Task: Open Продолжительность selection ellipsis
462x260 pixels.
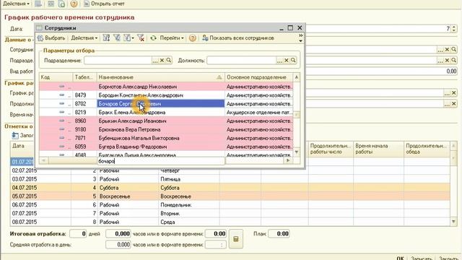Action: 447,104
